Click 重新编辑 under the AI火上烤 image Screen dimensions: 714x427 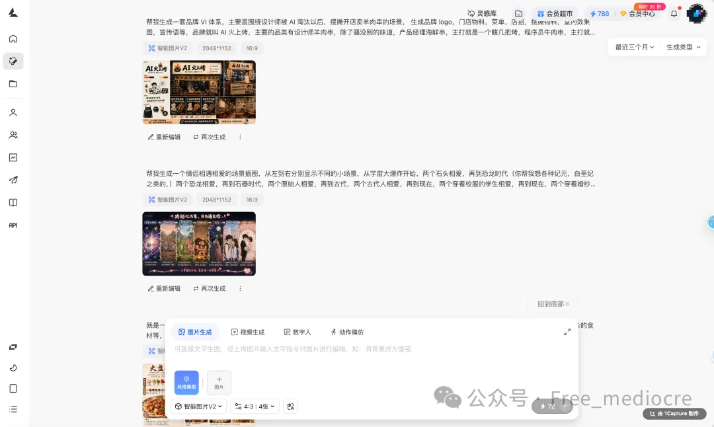click(x=164, y=137)
